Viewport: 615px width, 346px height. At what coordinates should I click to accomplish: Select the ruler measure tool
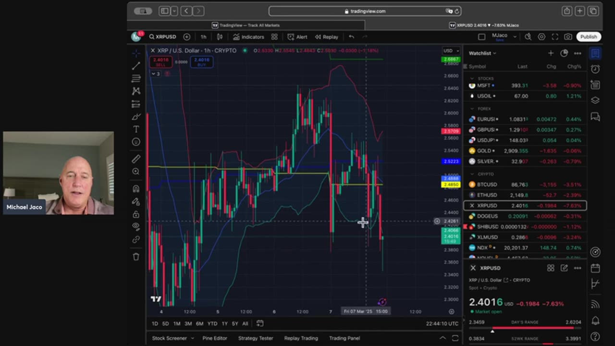pyautogui.click(x=136, y=159)
